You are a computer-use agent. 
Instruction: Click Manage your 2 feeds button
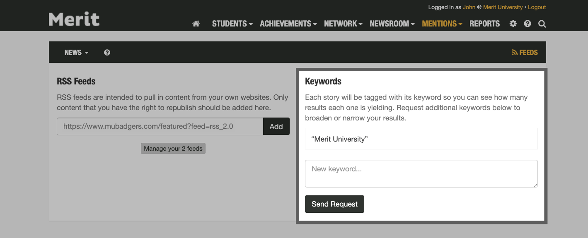(173, 149)
